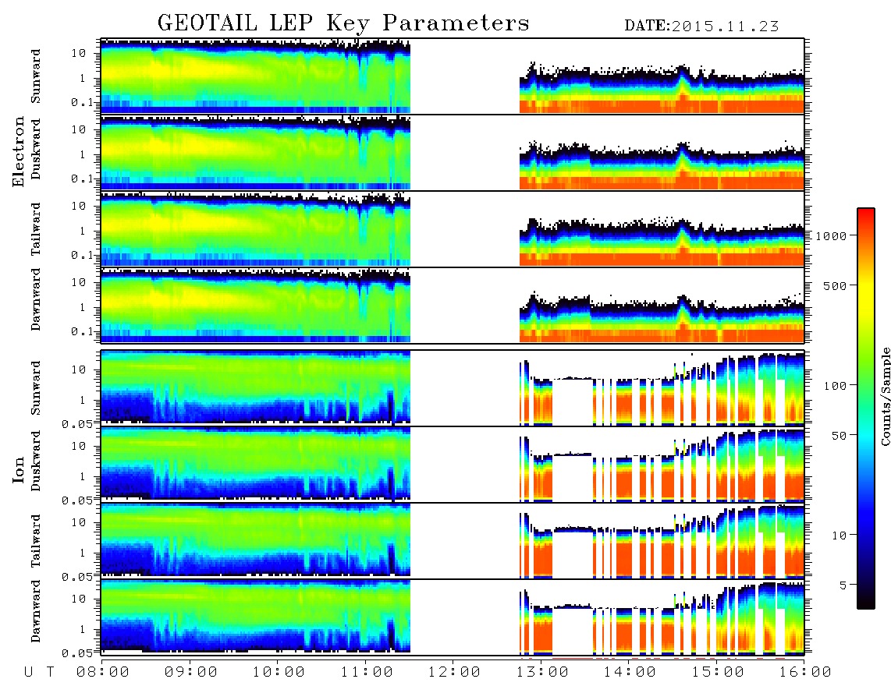Click the 50 colorbar tick label

[x=839, y=436]
